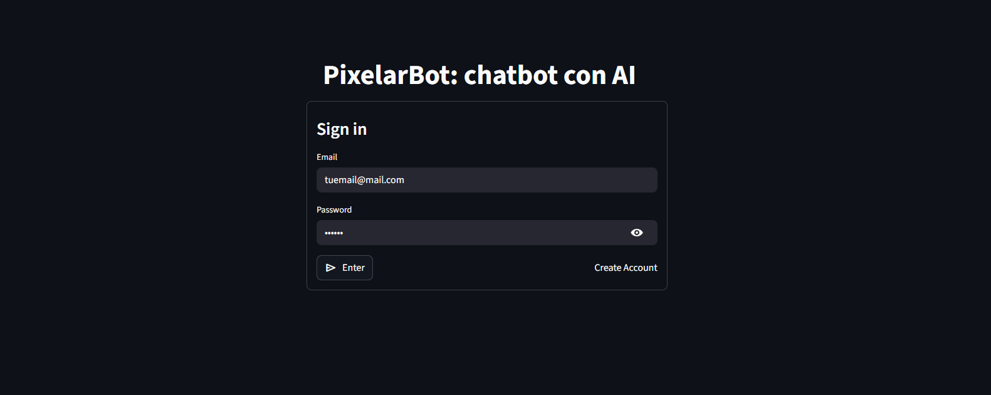991x395 pixels.
Task: Toggle password visibility with the eye icon
Action: coord(637,233)
